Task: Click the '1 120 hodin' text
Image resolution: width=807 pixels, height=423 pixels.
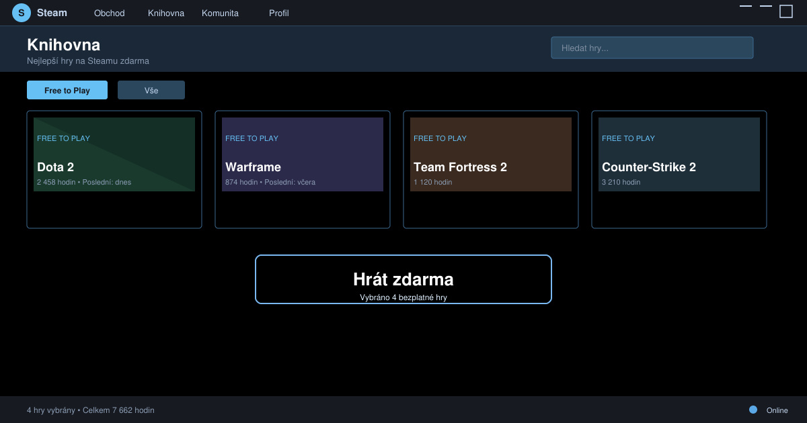Action: point(432,182)
